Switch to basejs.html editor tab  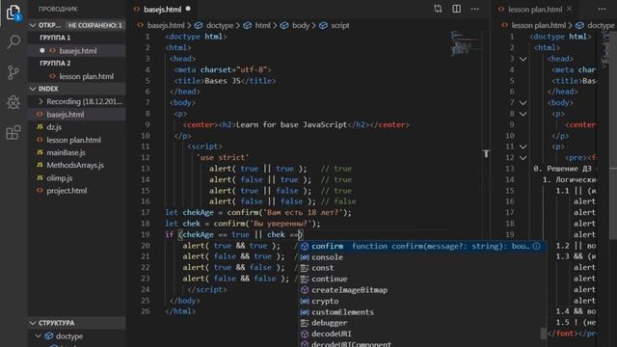[x=162, y=9]
